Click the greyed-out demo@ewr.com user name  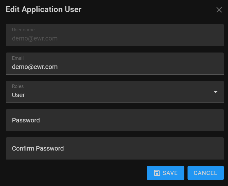click(x=35, y=38)
